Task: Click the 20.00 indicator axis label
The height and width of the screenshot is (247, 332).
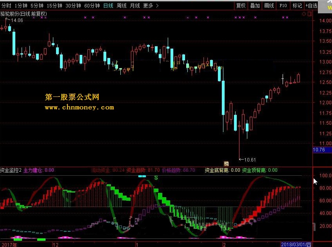Action: click(325, 226)
